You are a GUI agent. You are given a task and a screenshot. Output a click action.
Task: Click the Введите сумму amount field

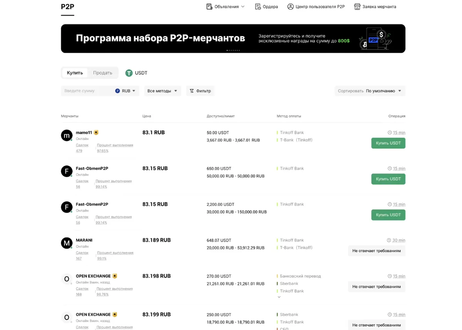[83, 90]
